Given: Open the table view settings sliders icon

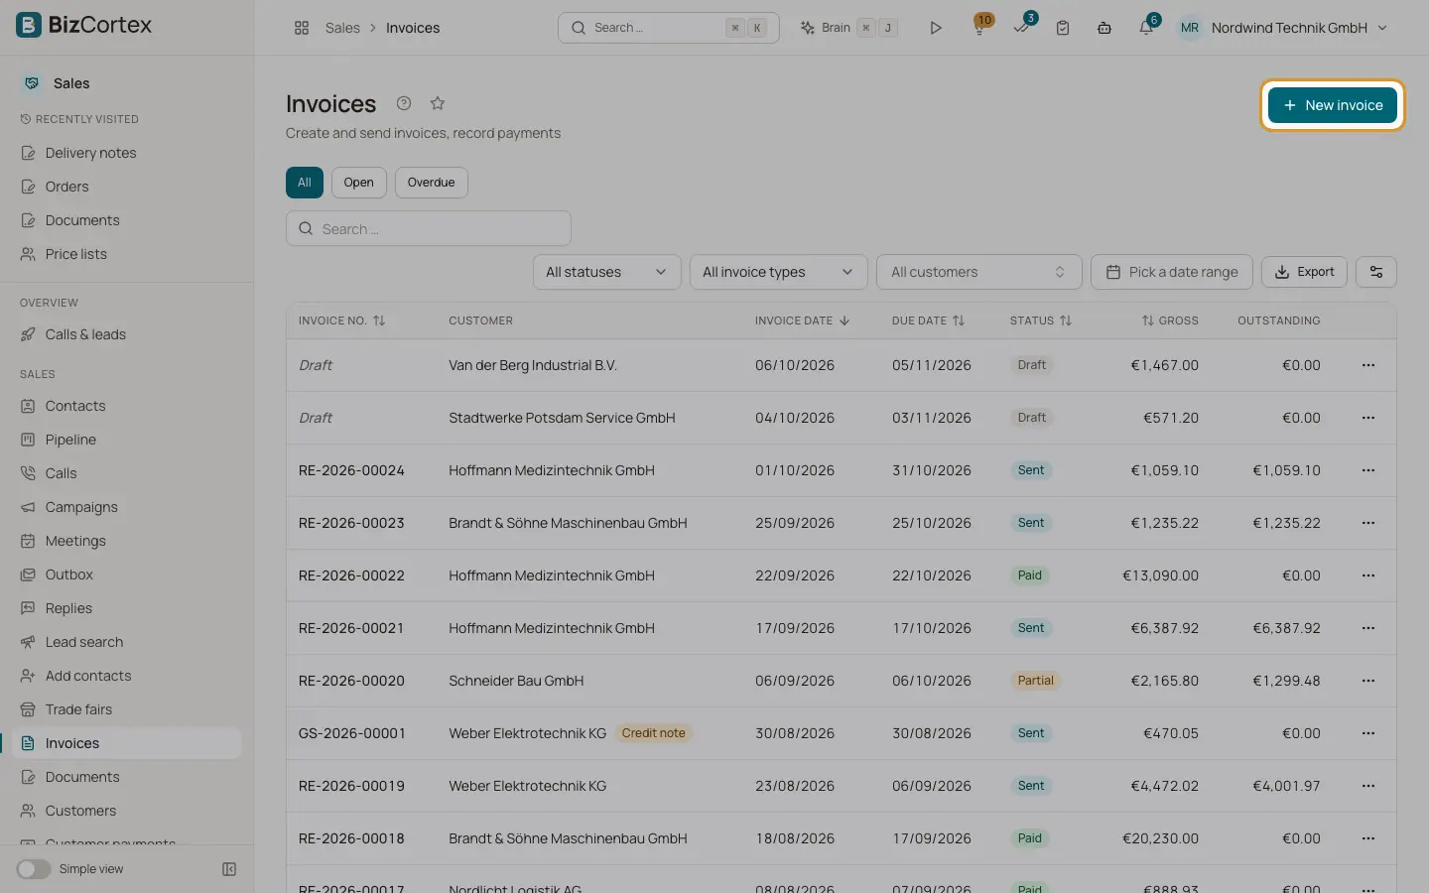Looking at the screenshot, I should [x=1376, y=272].
